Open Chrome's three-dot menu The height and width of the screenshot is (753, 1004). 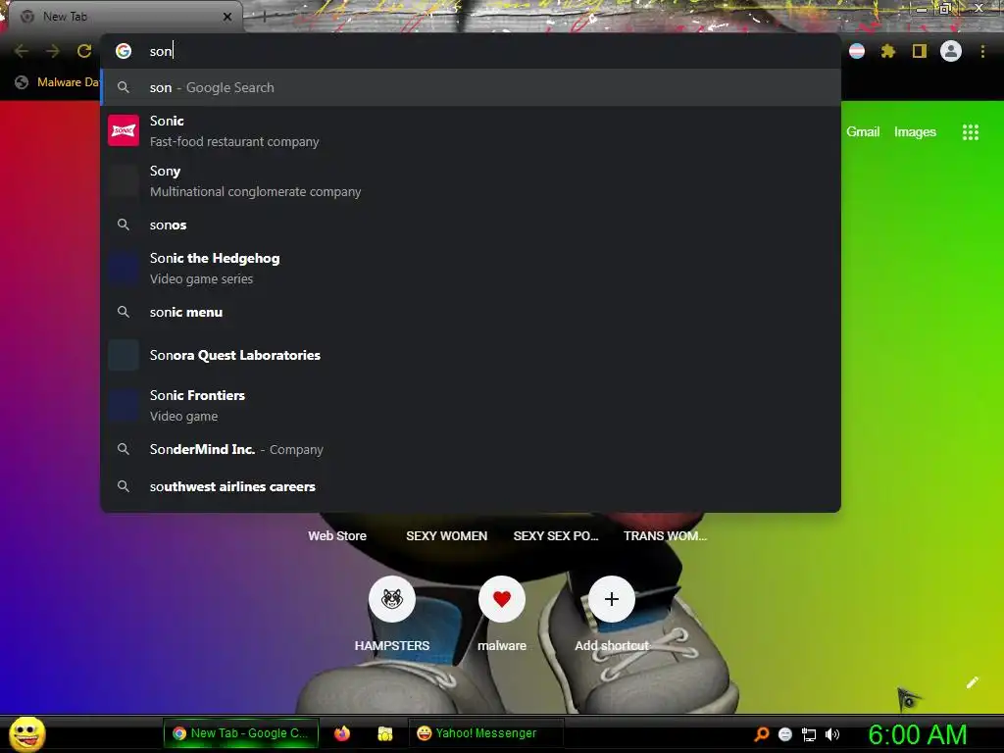tap(982, 51)
